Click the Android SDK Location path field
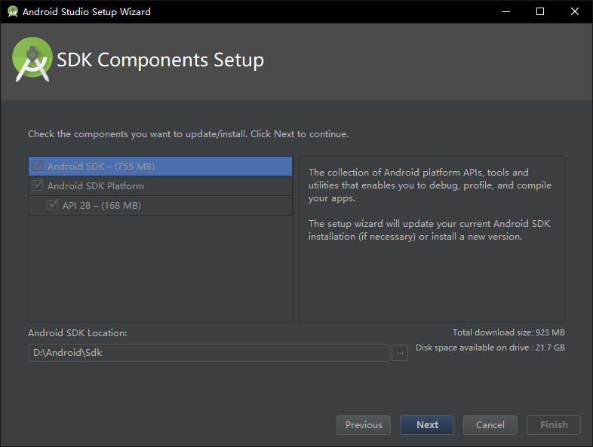Viewport: 593px width, 447px height. [209, 353]
